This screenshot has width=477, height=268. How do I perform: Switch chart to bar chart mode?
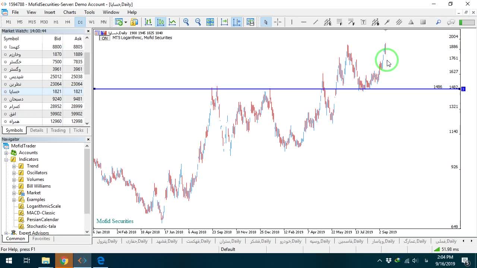148,22
